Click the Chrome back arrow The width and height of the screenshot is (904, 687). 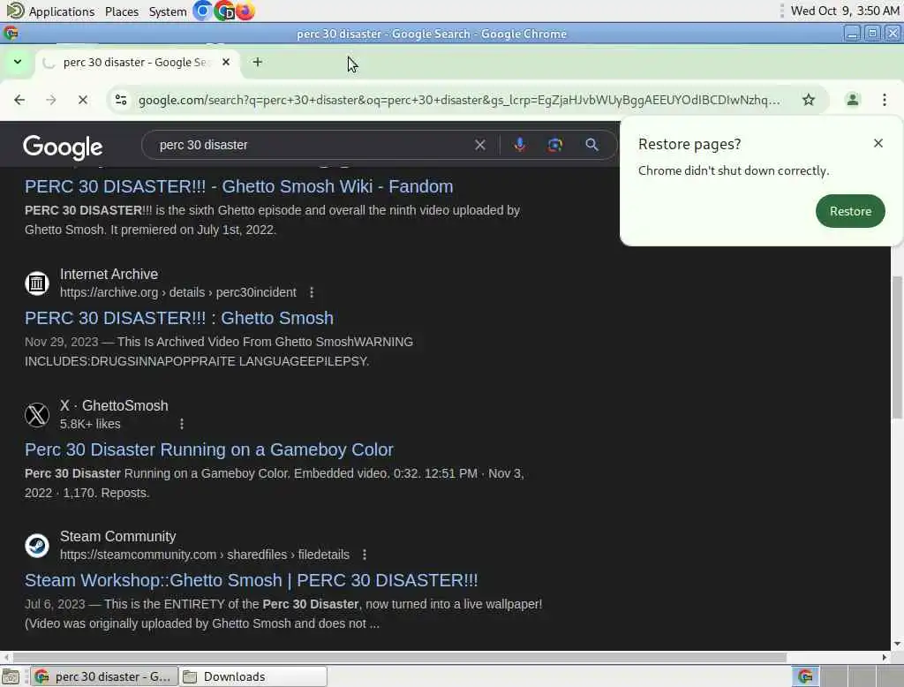click(19, 100)
